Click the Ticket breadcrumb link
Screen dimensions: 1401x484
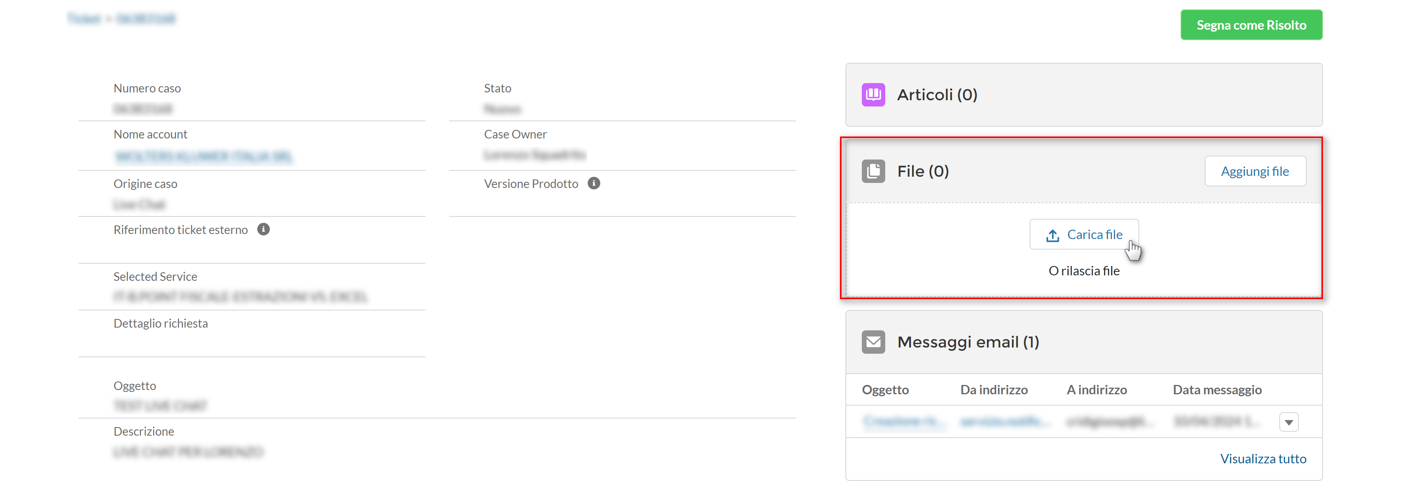[84, 19]
